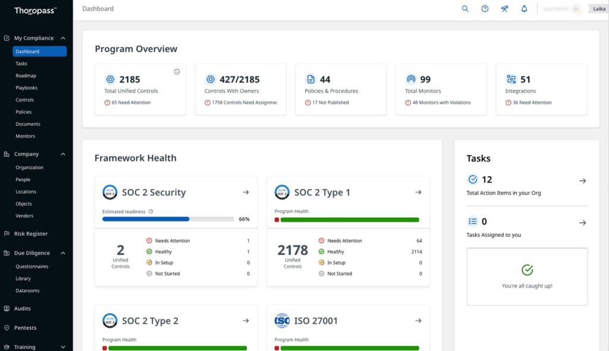Open Total Action Items arrow
609x351 pixels.
point(582,181)
